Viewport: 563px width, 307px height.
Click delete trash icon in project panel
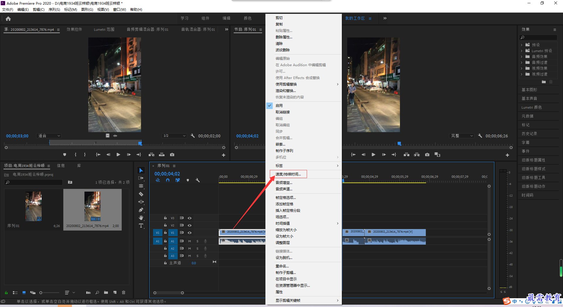[x=123, y=292]
